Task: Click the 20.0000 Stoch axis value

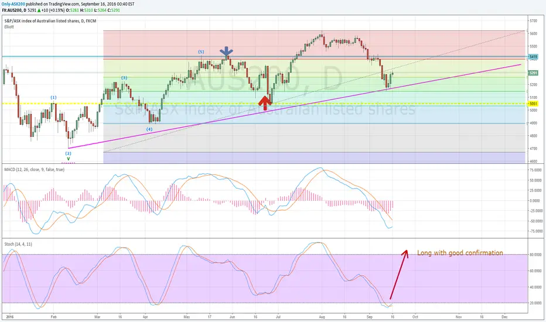Action: (535, 303)
